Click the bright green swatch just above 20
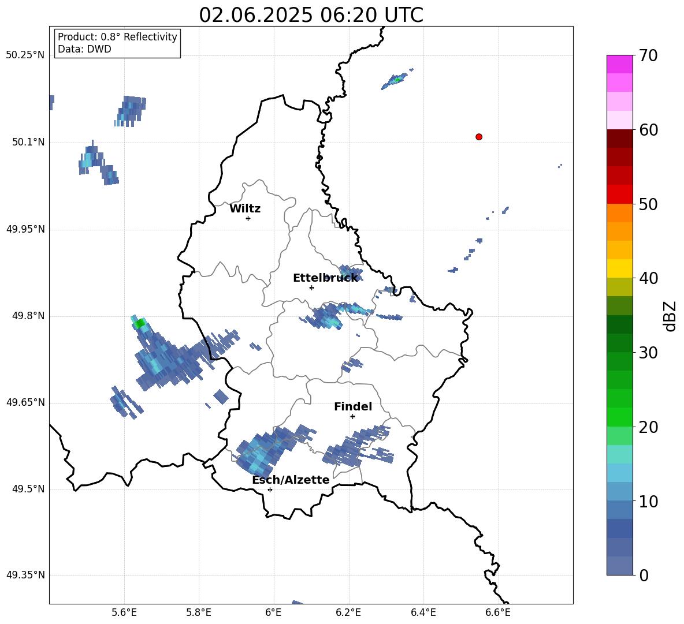 [620, 417]
